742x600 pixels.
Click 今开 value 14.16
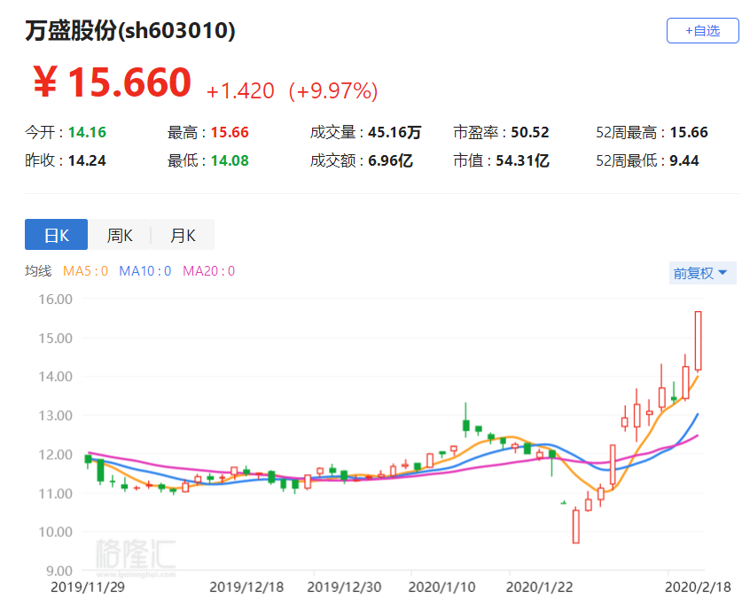tap(87, 132)
